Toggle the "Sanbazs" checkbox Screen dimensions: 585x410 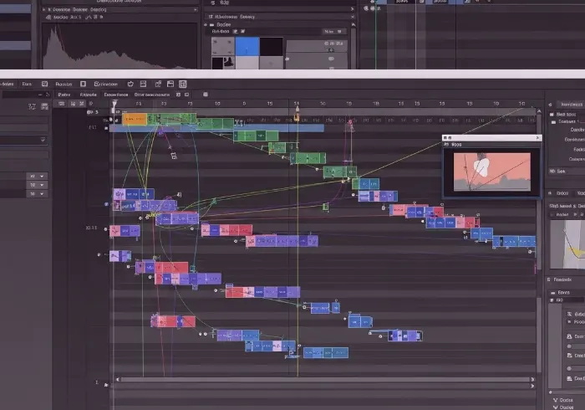click(553, 121)
